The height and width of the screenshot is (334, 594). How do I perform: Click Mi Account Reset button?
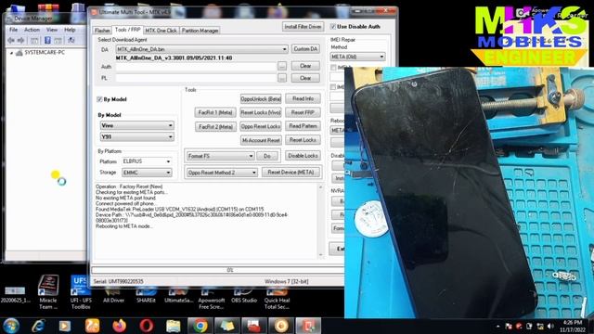[261, 140]
